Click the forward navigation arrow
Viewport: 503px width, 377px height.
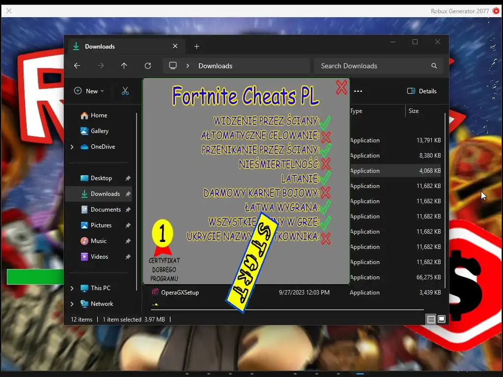click(101, 66)
